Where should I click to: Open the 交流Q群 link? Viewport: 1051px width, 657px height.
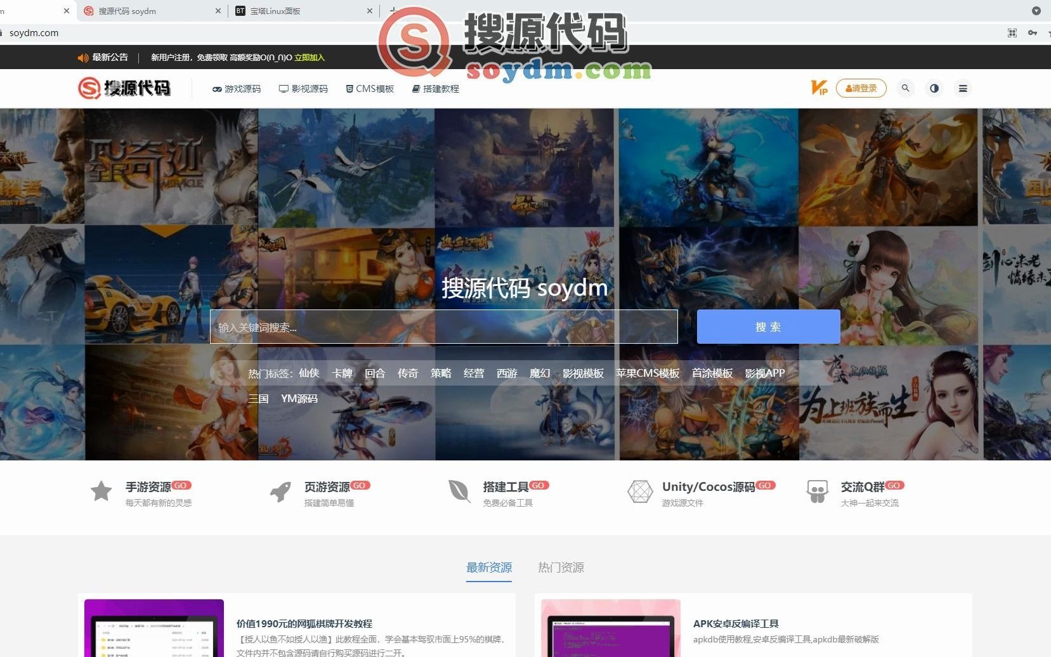click(863, 487)
